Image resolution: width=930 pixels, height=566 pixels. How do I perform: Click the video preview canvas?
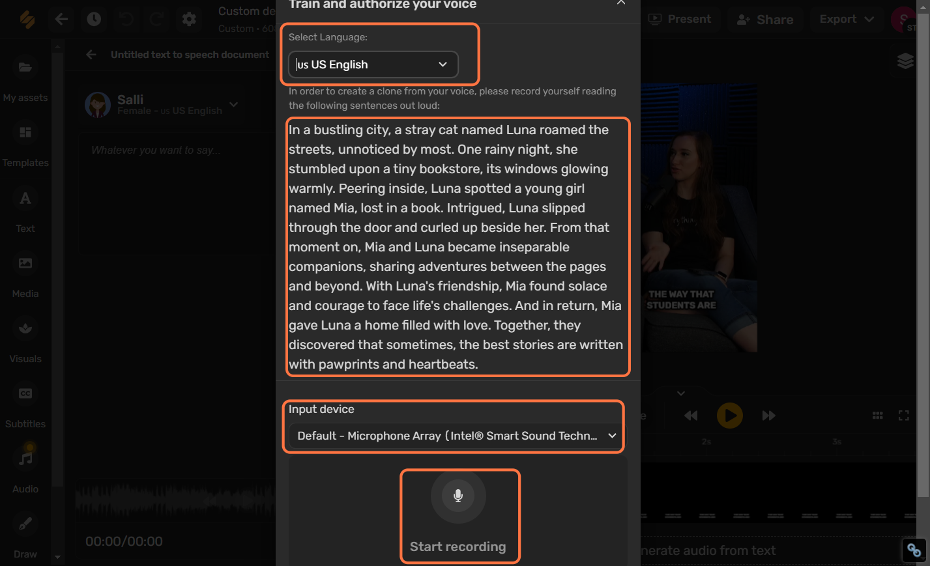tap(699, 218)
